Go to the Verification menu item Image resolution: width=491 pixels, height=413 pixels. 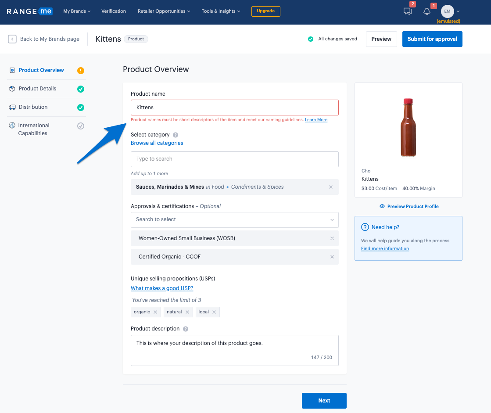point(113,11)
